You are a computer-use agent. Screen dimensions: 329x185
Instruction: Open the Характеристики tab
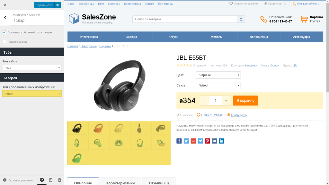120,182
